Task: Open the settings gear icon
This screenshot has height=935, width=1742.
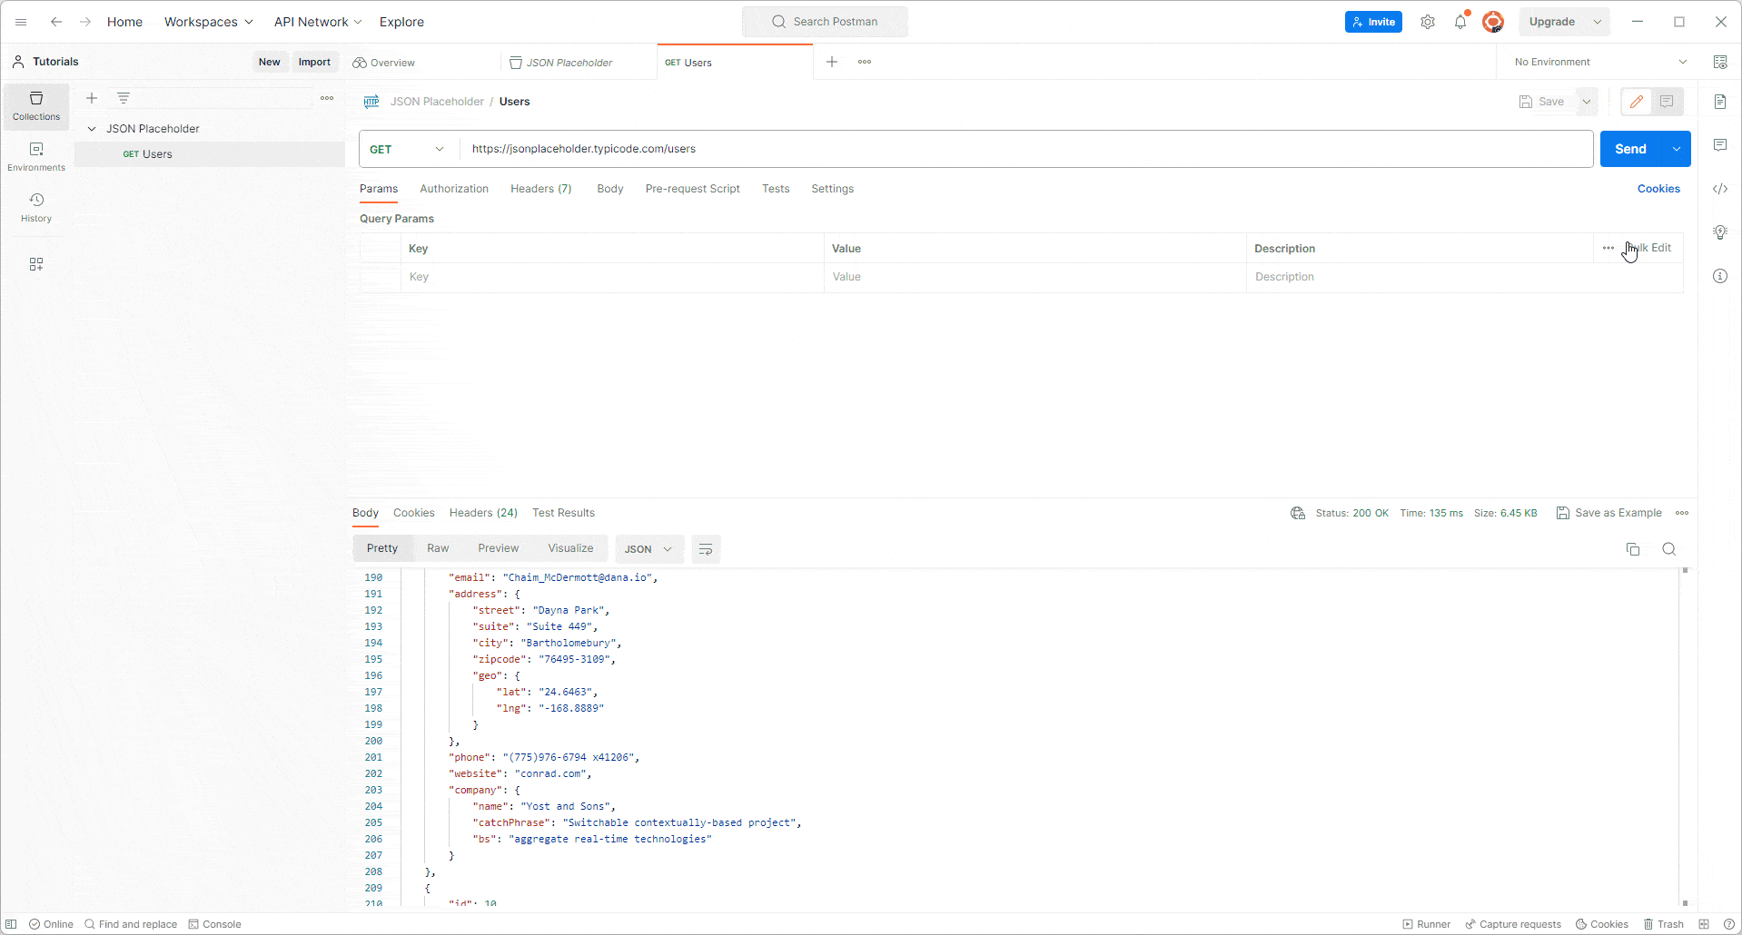Action: [1428, 22]
